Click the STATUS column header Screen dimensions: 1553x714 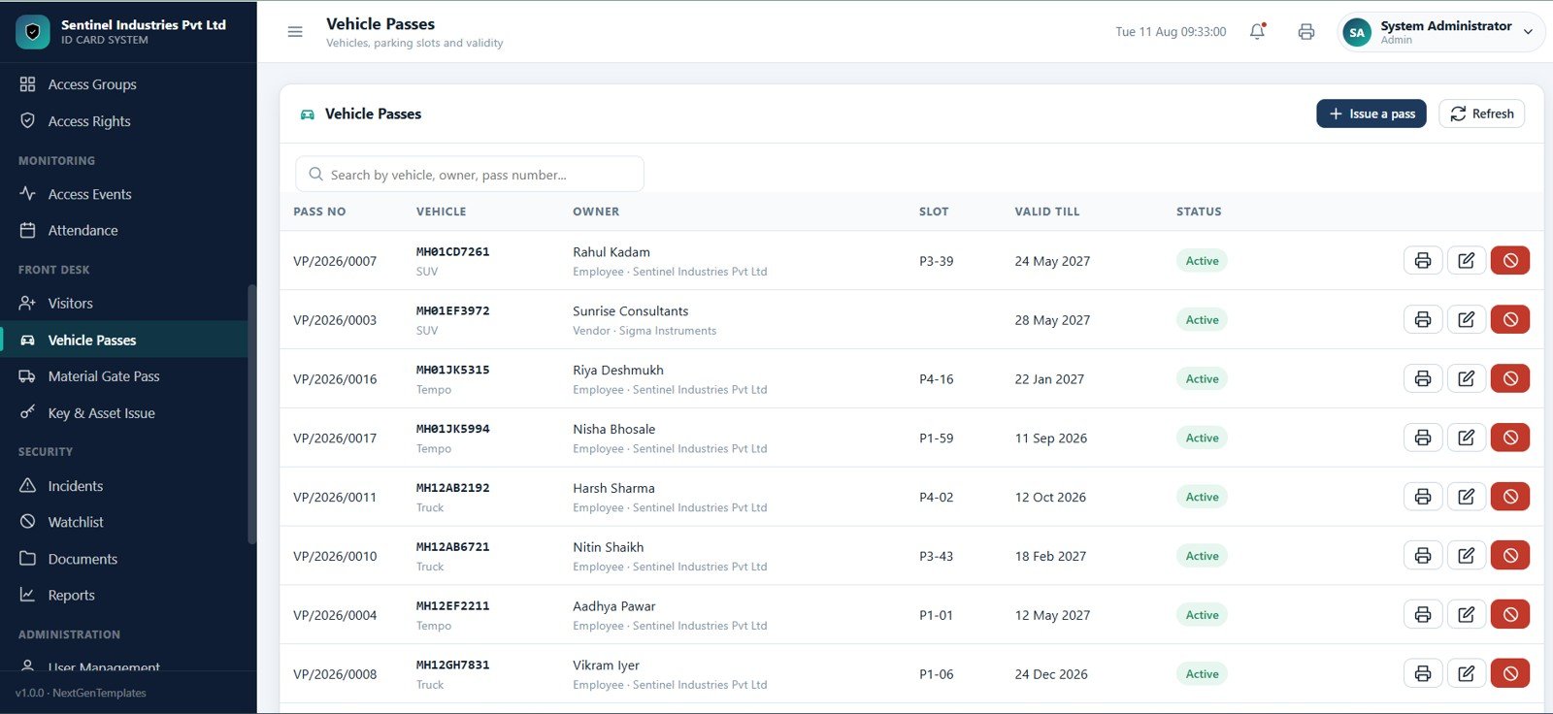click(x=1199, y=211)
